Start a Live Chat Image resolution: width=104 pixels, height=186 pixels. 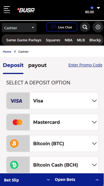(62, 27)
